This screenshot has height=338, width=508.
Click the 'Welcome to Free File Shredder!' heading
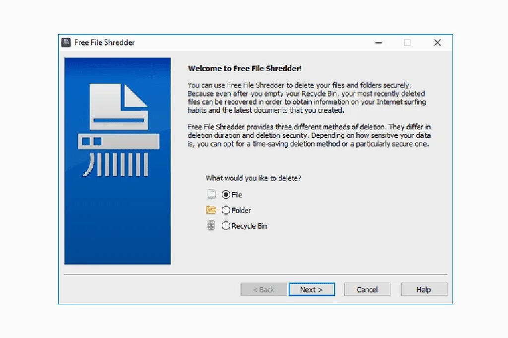[245, 68]
